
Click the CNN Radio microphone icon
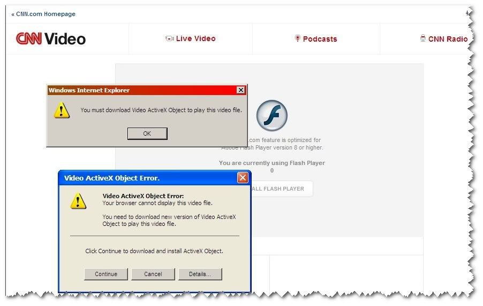pos(423,38)
